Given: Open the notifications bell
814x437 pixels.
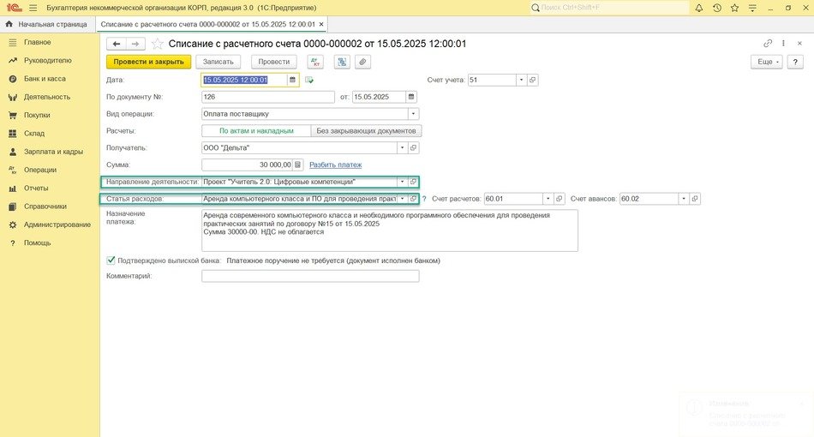Looking at the screenshot, I should pos(699,8).
